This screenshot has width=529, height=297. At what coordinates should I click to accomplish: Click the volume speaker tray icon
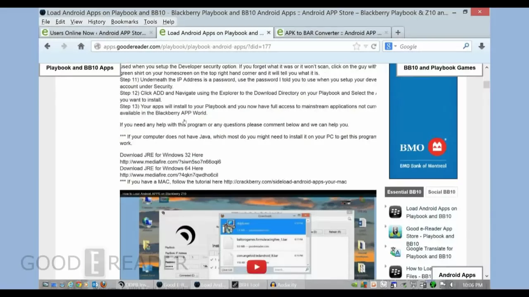click(452, 285)
